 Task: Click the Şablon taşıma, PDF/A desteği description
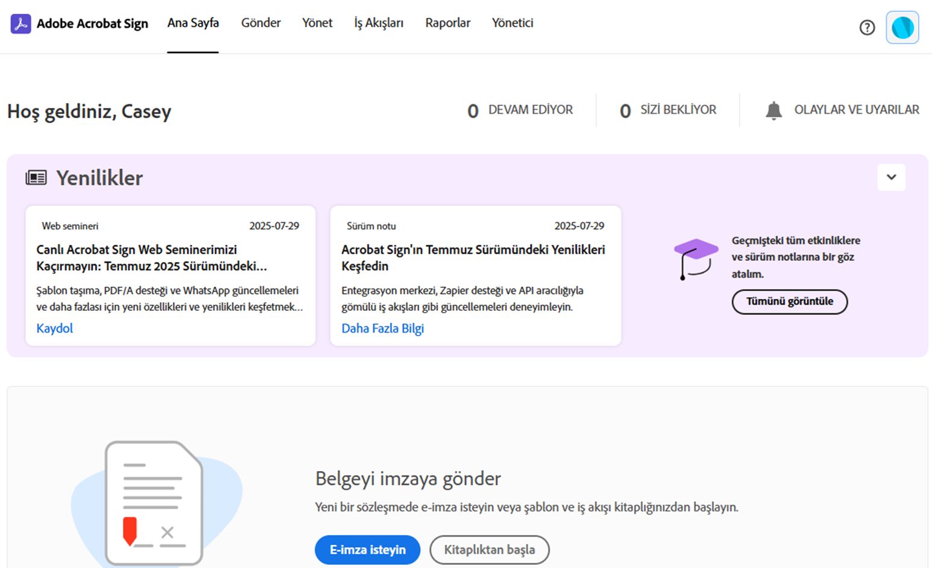(170, 299)
